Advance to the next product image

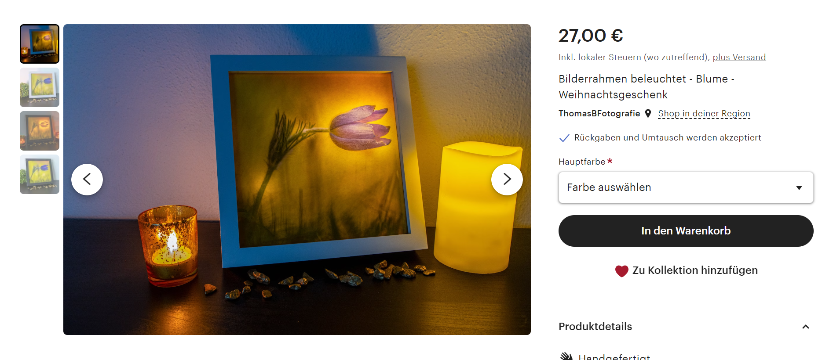pos(507,179)
